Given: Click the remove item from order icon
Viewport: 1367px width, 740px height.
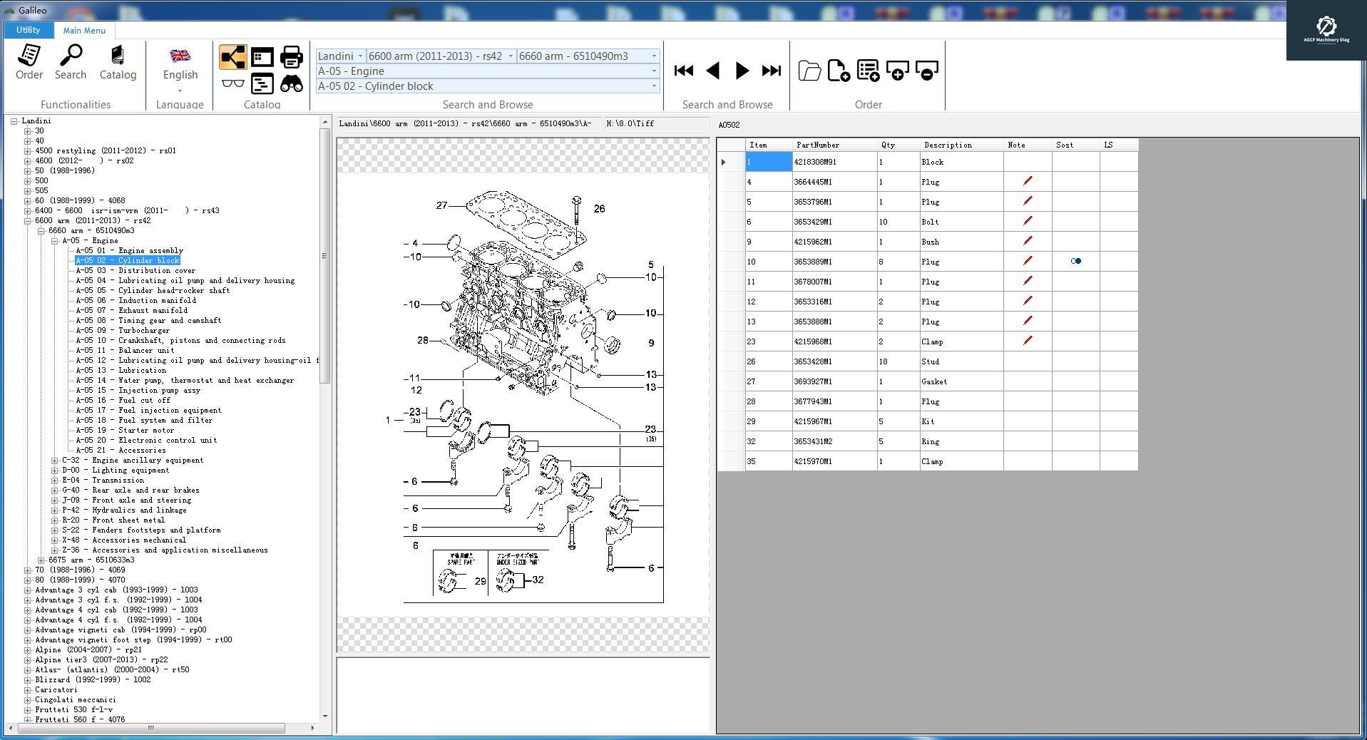Looking at the screenshot, I should [x=926, y=69].
